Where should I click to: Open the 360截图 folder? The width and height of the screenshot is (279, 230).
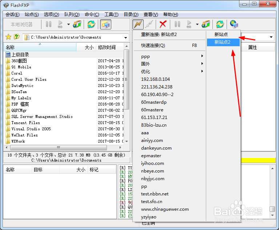click(19, 61)
